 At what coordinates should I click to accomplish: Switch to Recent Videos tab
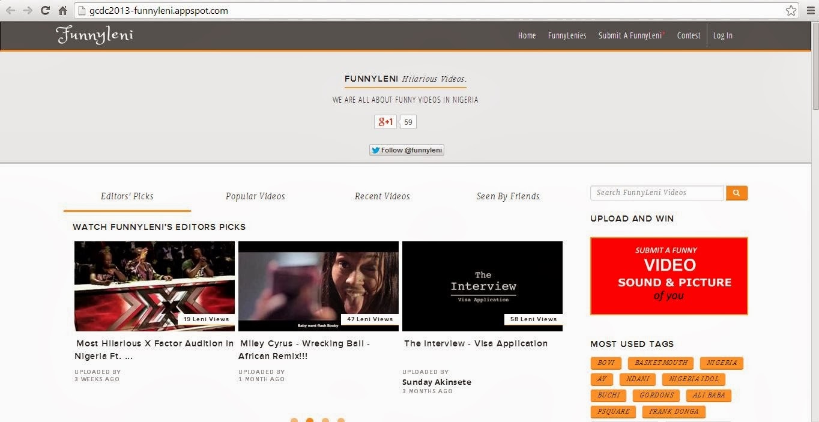pos(382,196)
